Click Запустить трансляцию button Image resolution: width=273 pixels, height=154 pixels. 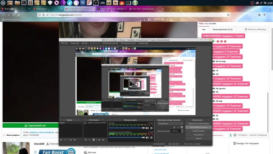click(x=198, y=123)
